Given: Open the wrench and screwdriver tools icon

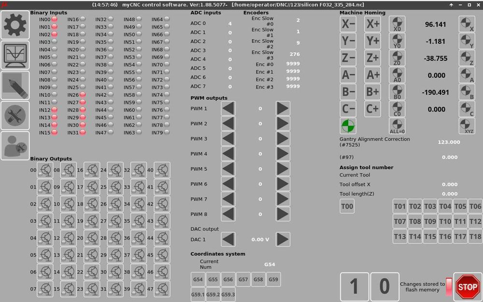Looking at the screenshot, I should tap(15, 115).
